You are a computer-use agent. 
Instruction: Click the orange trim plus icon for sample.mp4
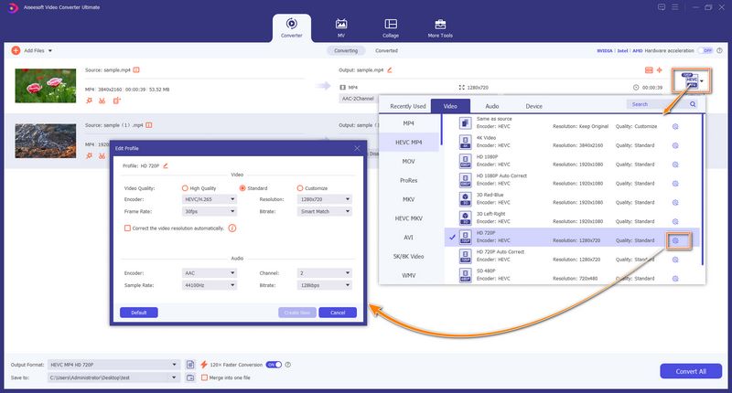pyautogui.click(x=659, y=70)
